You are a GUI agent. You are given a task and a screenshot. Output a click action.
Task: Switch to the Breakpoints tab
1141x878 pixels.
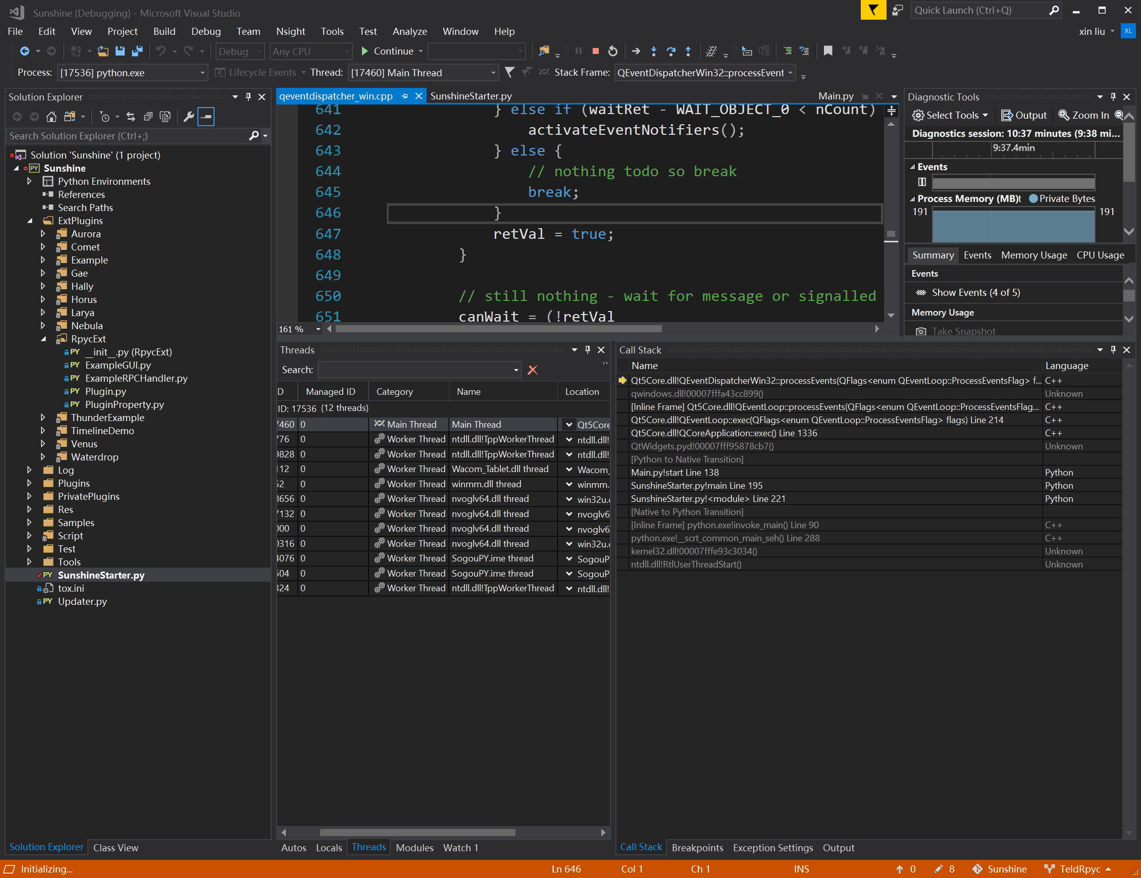pos(697,848)
